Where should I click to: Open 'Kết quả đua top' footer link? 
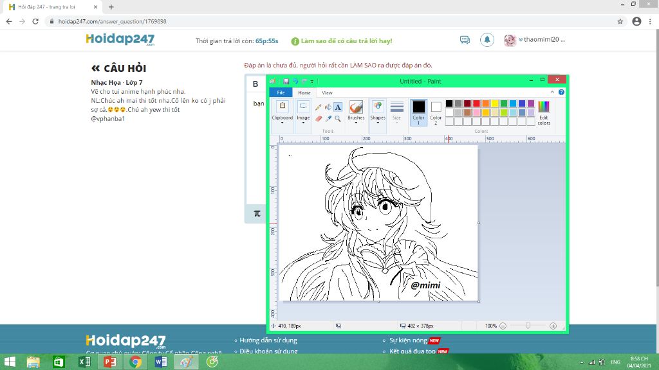(x=413, y=351)
